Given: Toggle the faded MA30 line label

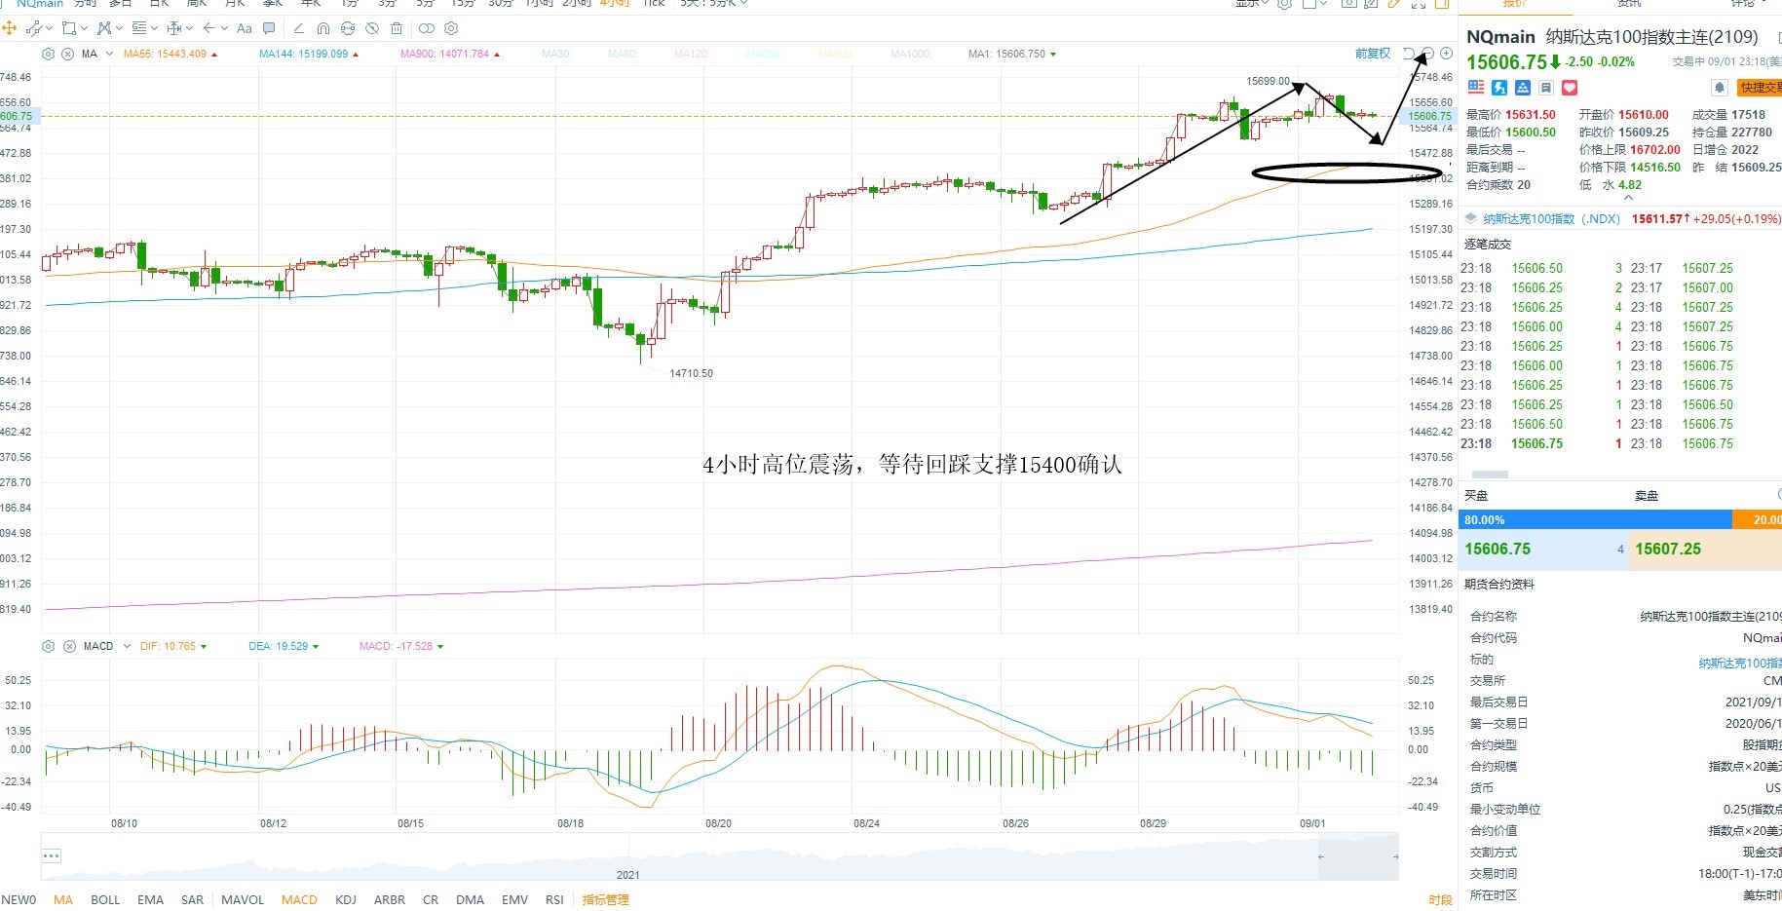Looking at the screenshot, I should [556, 54].
